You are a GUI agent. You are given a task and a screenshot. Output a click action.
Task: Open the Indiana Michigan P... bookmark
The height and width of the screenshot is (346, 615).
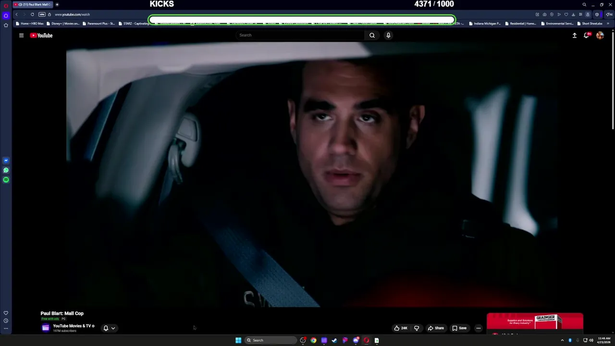tap(484, 24)
